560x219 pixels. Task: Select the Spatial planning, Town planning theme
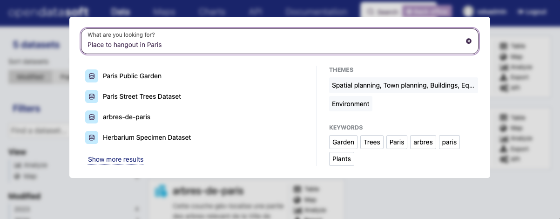coord(403,85)
